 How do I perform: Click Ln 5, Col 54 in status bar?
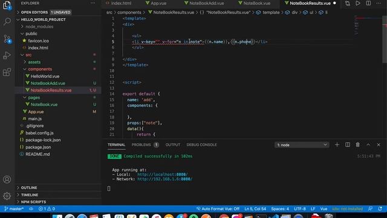coord(255,209)
